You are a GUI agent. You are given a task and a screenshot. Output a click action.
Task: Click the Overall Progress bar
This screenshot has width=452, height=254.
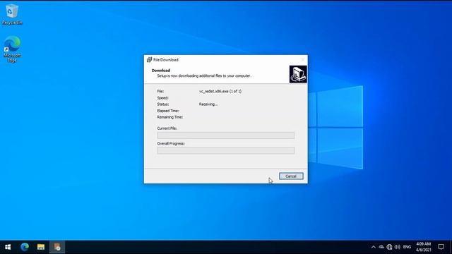click(x=226, y=150)
